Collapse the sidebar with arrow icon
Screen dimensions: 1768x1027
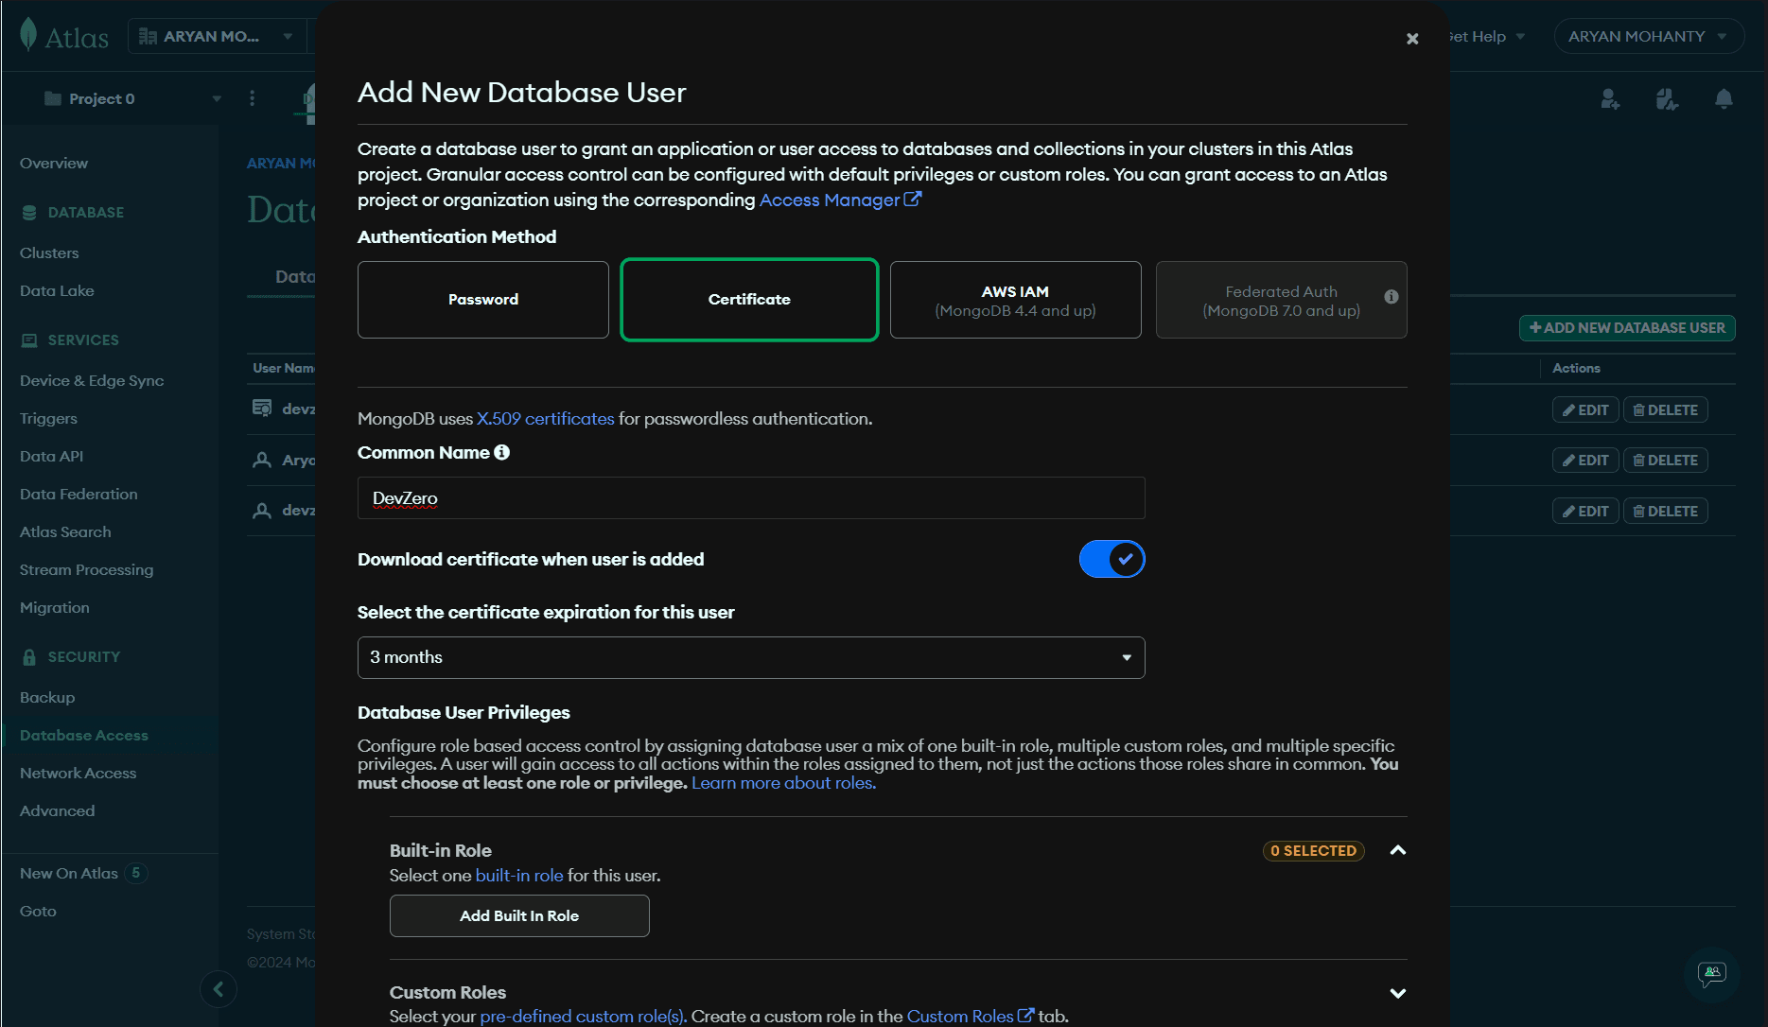pos(219,989)
